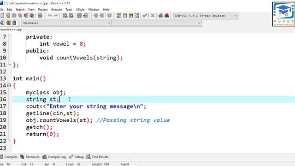Click the Open file toolbar icon
The width and height of the screenshot is (295, 166).
[x=8, y=16]
